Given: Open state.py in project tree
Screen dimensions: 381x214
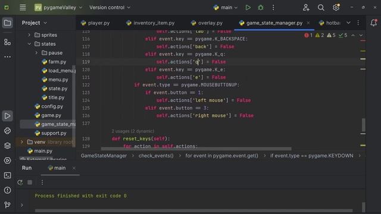Looking at the screenshot, I should (x=54, y=89).
